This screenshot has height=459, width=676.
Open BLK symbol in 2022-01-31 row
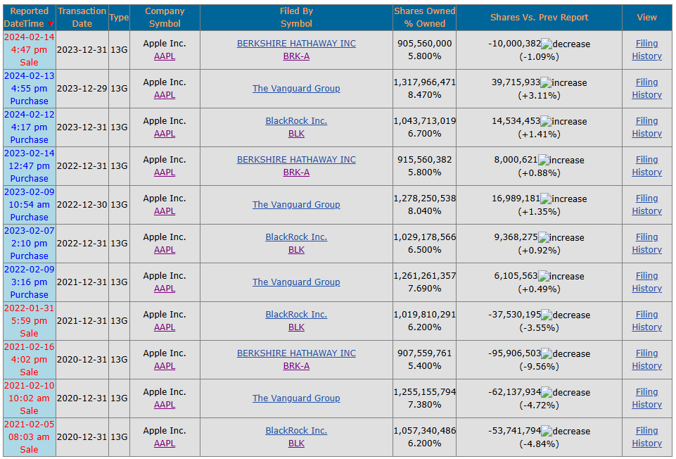click(x=296, y=327)
